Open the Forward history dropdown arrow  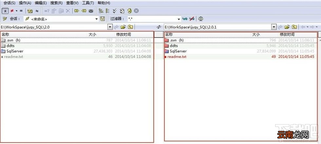tap(317, 27)
